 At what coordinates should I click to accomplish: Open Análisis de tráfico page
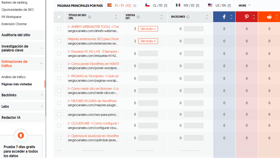pyautogui.click(x=13, y=77)
